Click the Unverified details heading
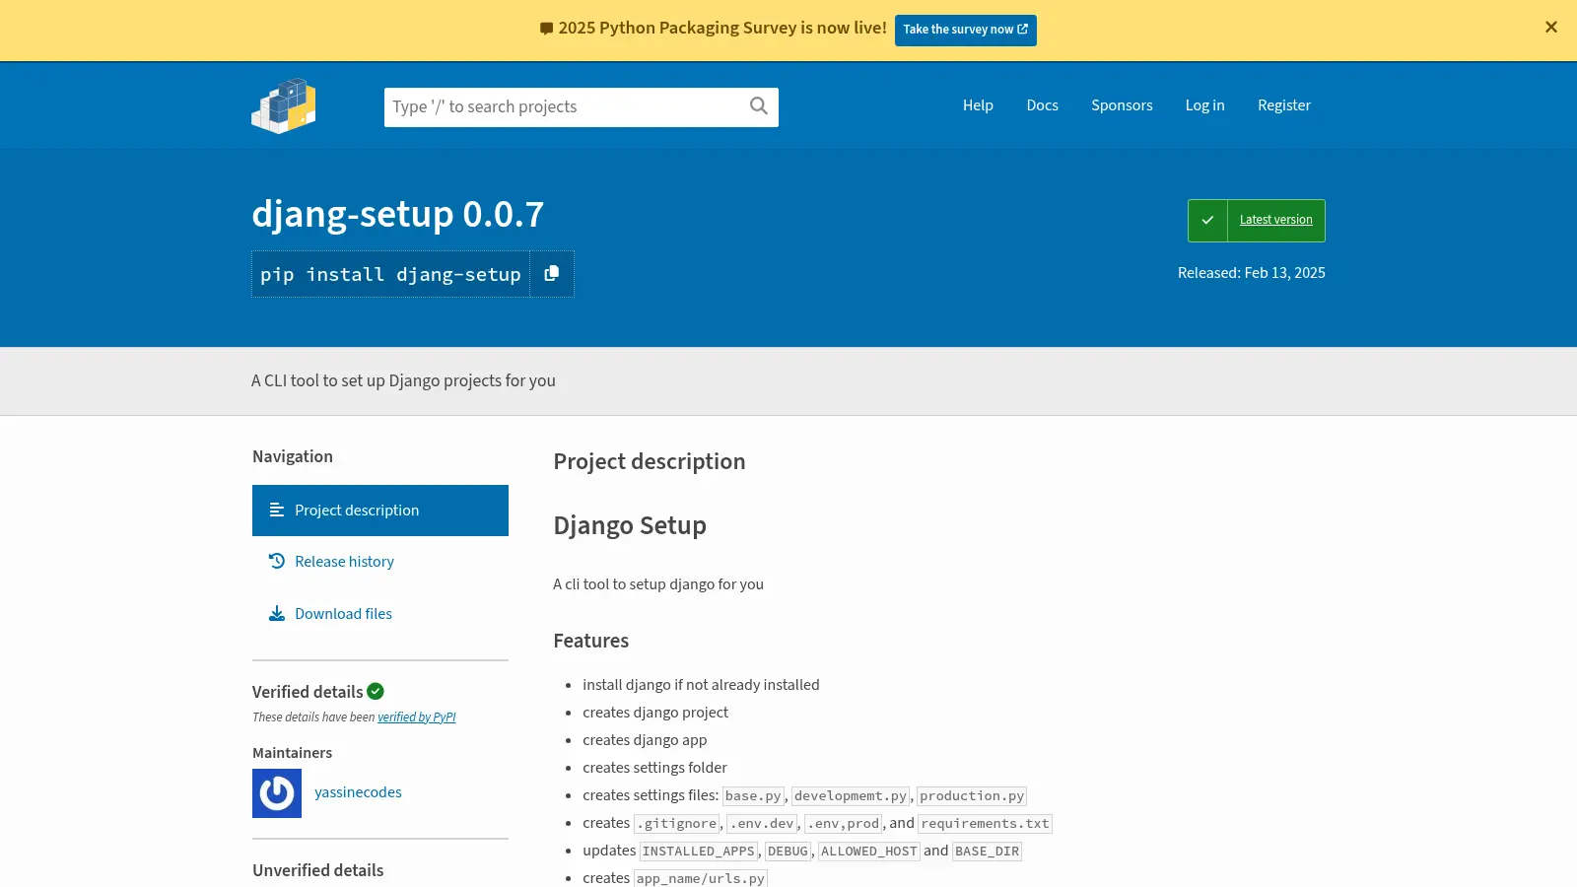This screenshot has width=1577, height=887. pyautogui.click(x=317, y=870)
